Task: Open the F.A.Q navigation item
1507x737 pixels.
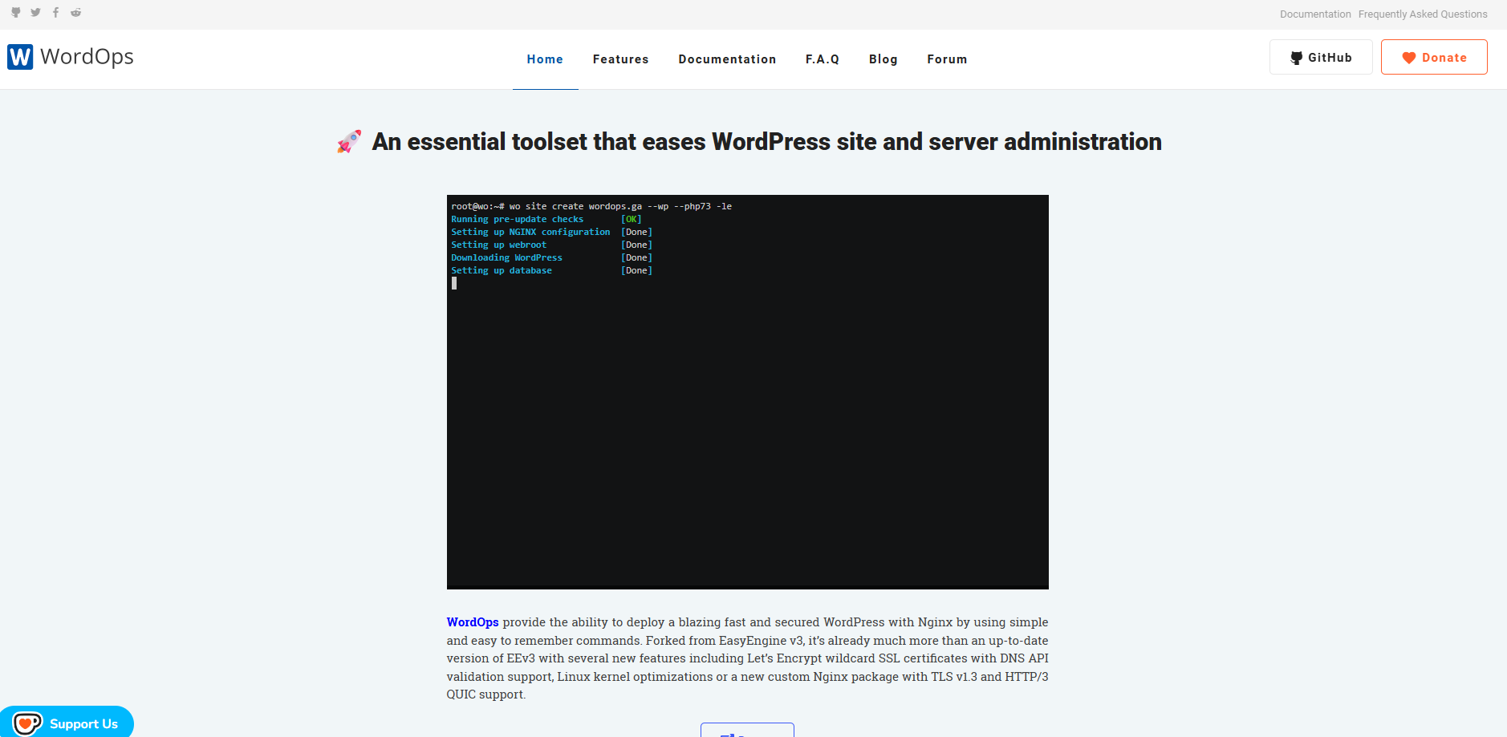Action: (822, 59)
